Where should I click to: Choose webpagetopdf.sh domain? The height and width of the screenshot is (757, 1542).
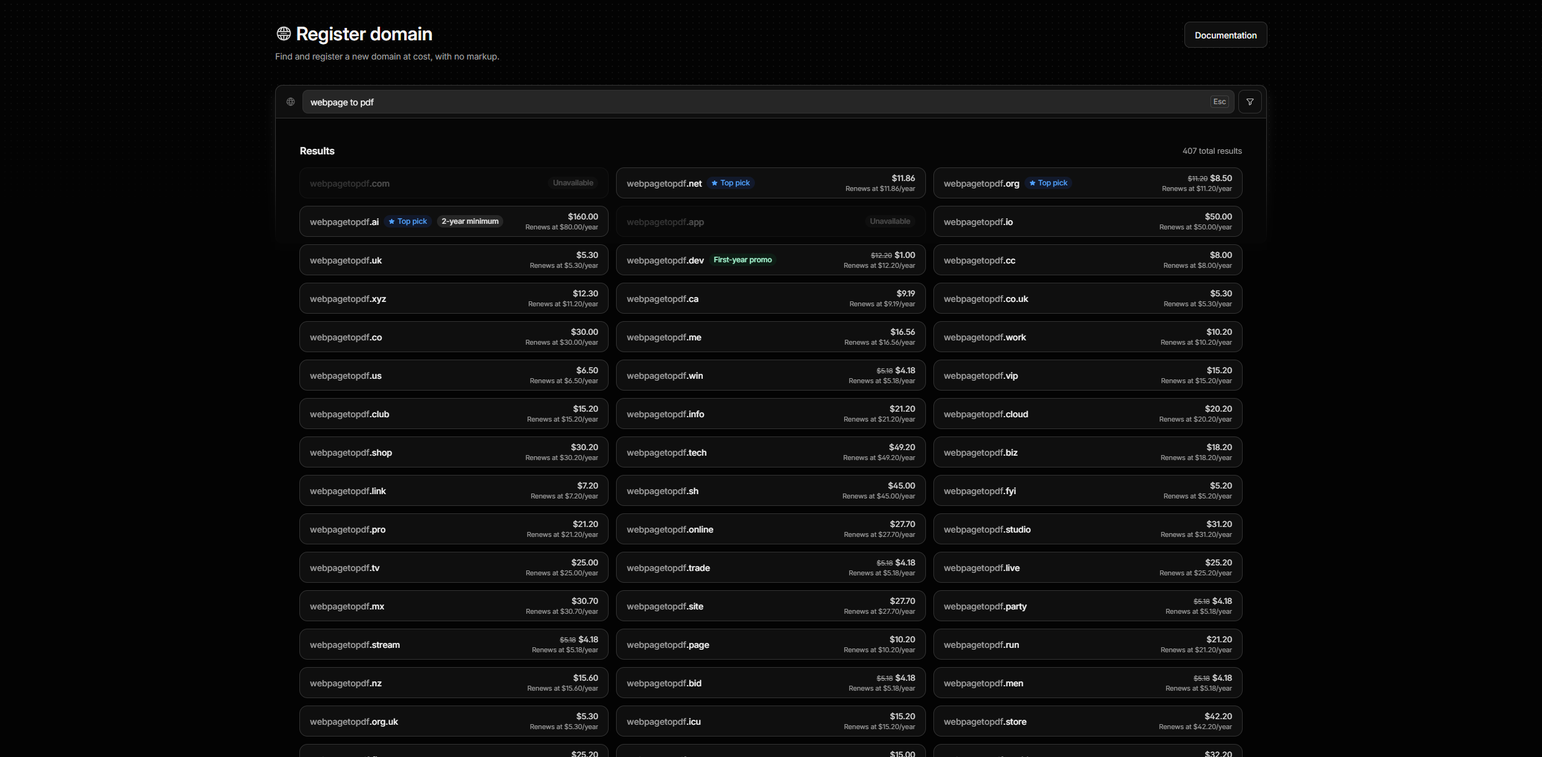tap(770, 490)
